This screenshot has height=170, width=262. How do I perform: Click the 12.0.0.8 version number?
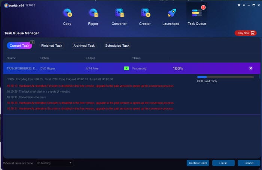click(x=30, y=5)
